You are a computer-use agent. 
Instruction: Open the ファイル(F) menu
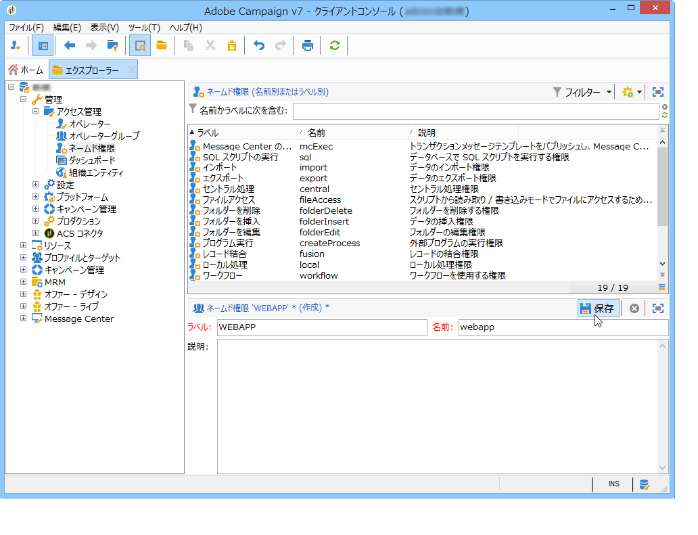coord(26,28)
